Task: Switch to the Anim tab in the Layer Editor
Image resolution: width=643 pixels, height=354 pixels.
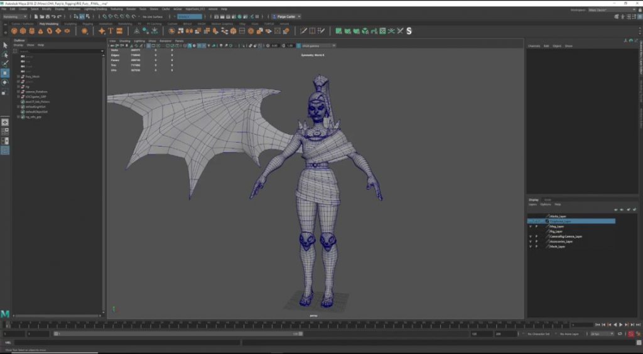Action: (548, 200)
